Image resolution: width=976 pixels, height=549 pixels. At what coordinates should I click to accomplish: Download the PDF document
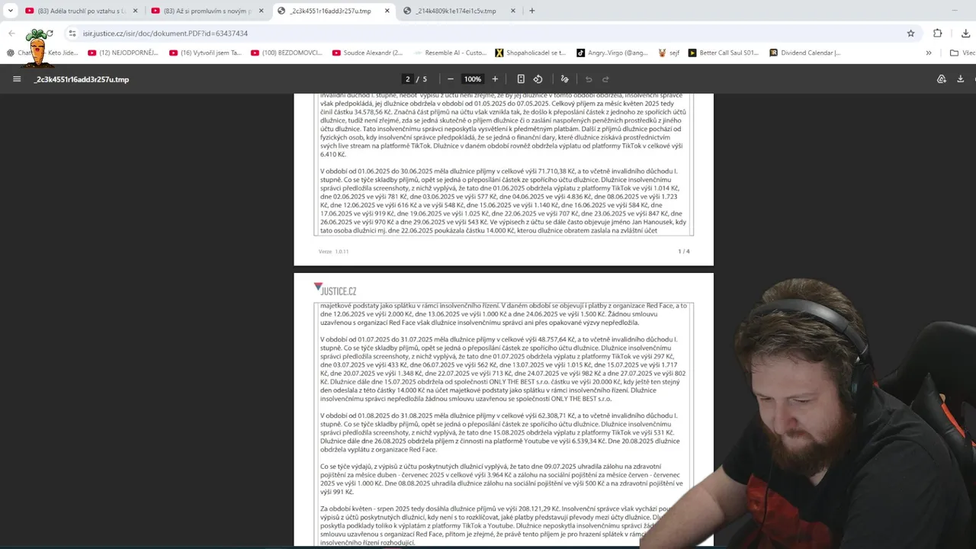960,79
